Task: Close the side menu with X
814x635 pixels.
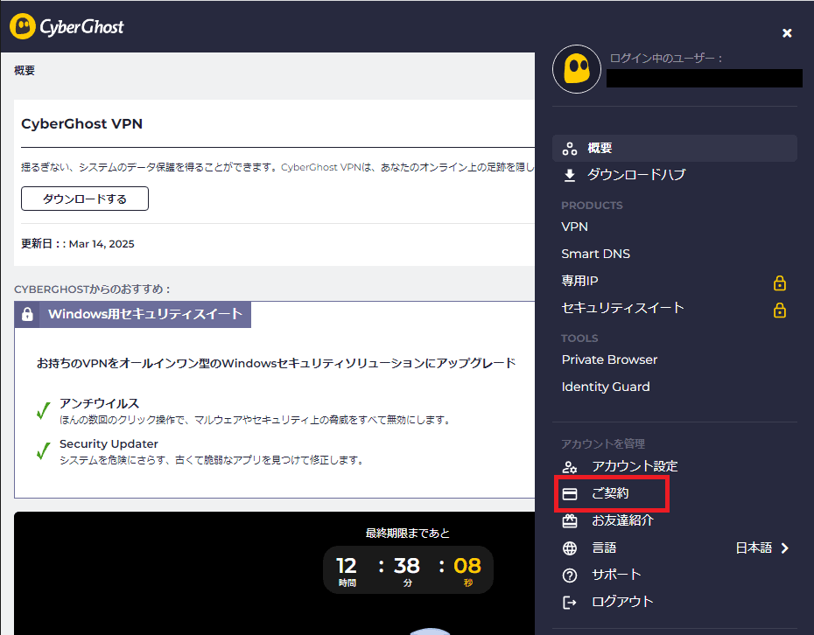Action: (x=787, y=33)
